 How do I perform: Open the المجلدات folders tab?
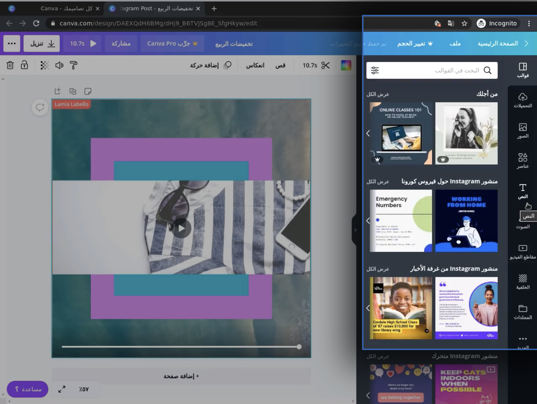tap(523, 312)
